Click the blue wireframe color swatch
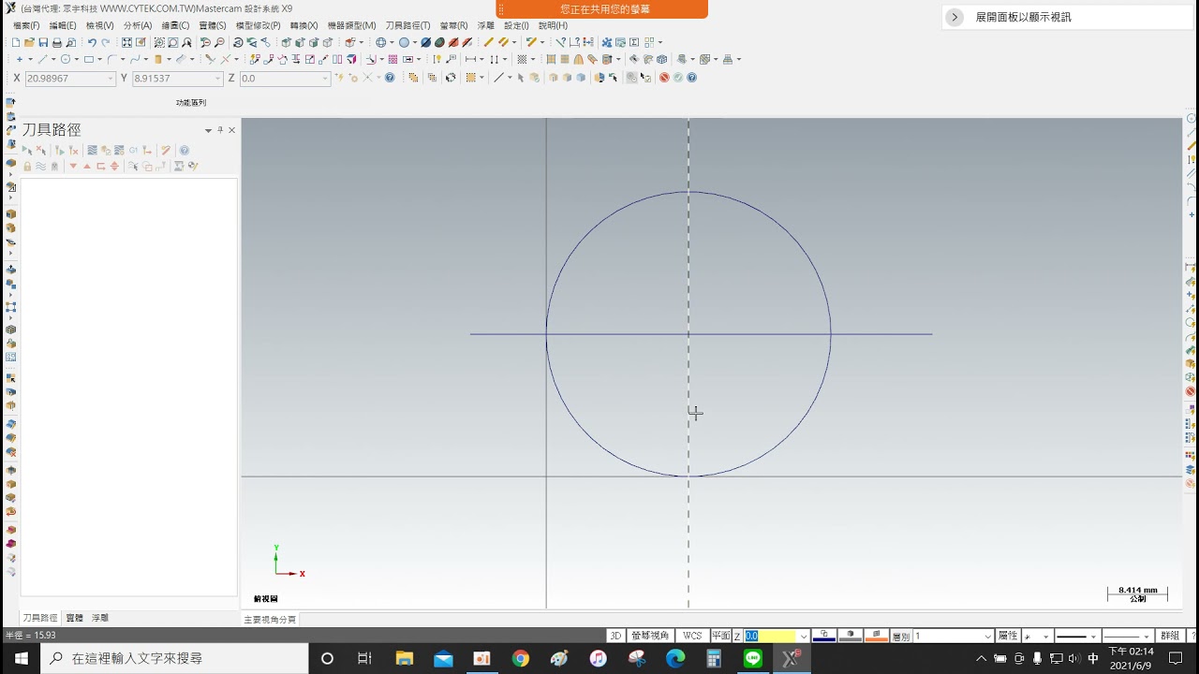 824,636
